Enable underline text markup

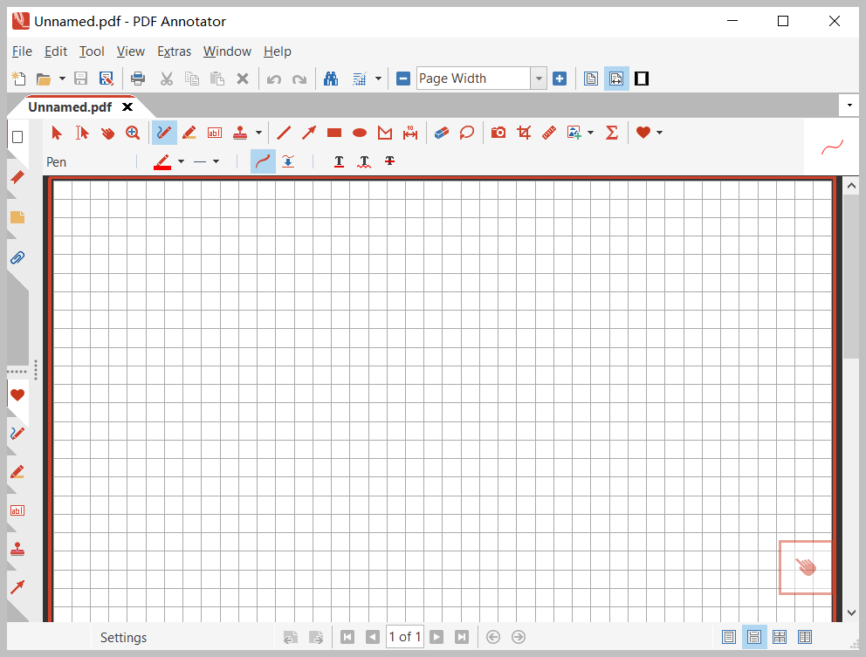tap(339, 161)
